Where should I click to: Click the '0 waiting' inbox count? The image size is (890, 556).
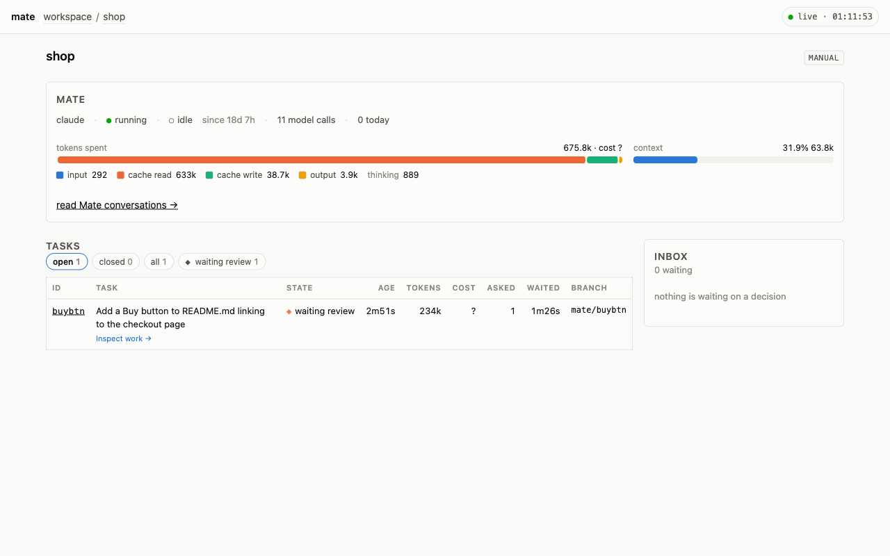click(673, 270)
